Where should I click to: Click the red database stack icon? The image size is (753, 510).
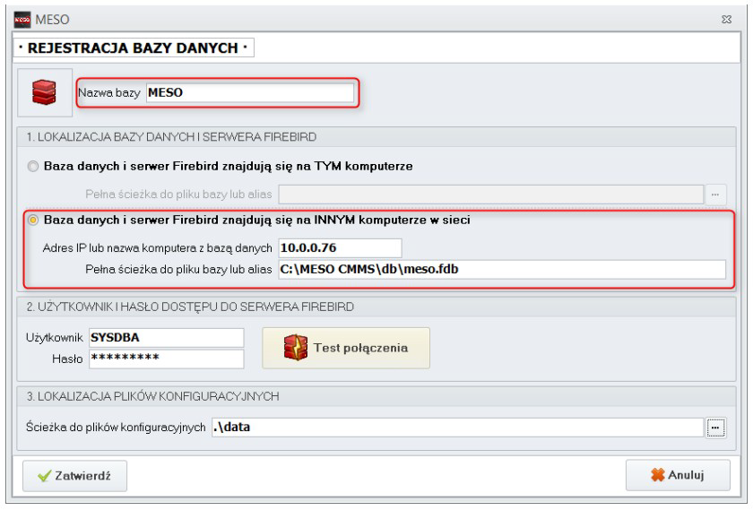click(42, 93)
